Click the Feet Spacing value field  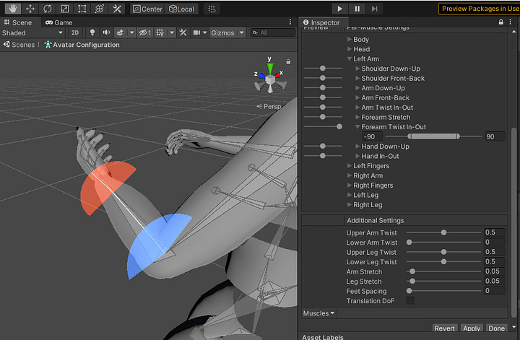pyautogui.click(x=495, y=291)
